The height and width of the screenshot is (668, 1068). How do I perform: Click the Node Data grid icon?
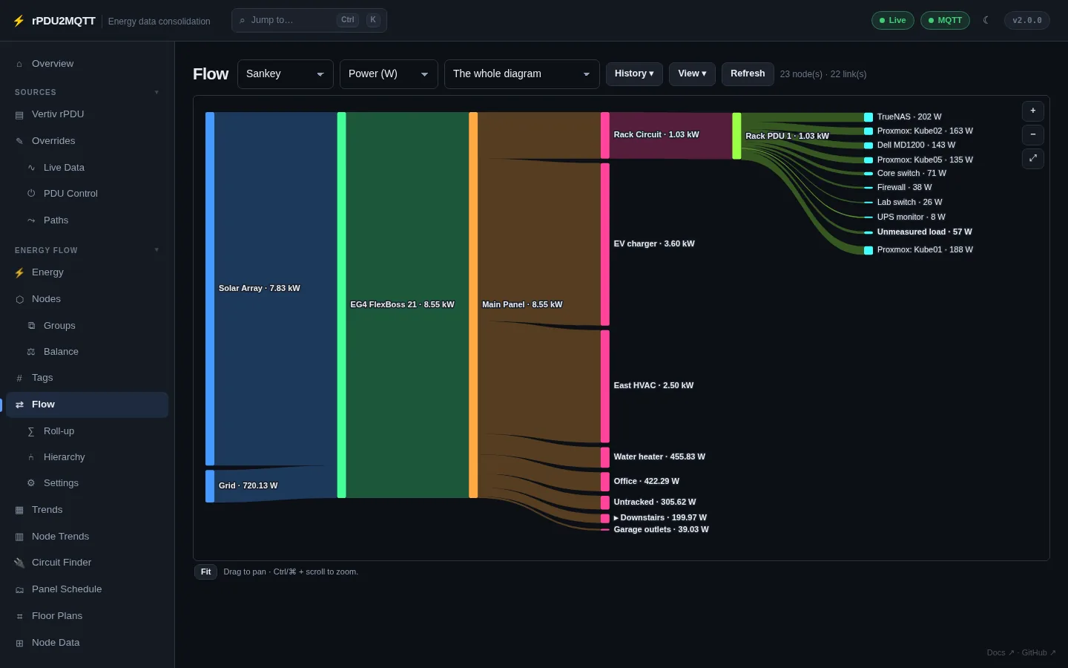coord(19,643)
